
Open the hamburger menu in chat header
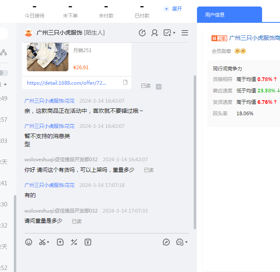(185, 33)
